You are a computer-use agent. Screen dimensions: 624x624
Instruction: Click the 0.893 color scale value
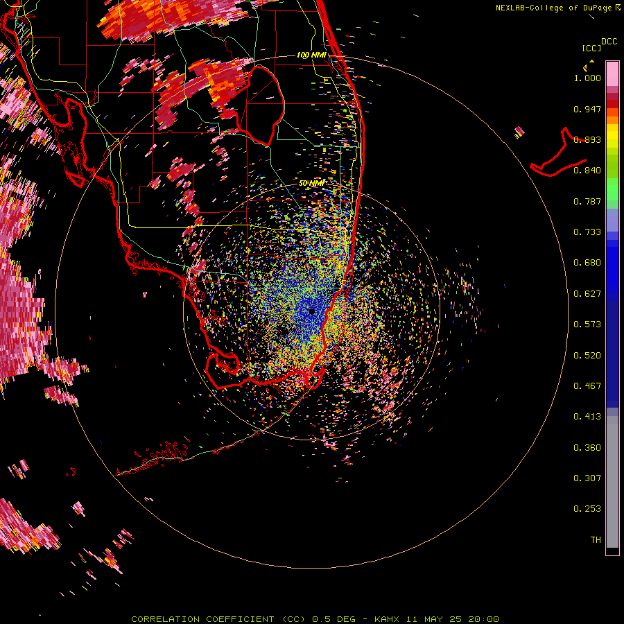click(587, 139)
